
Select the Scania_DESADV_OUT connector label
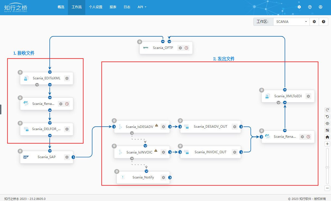(211, 127)
